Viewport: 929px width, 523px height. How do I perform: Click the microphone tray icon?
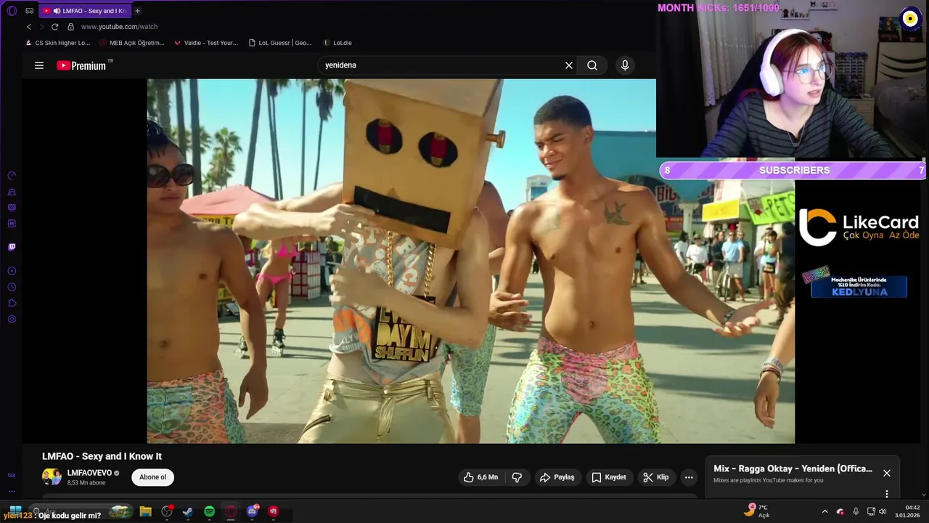tap(856, 511)
